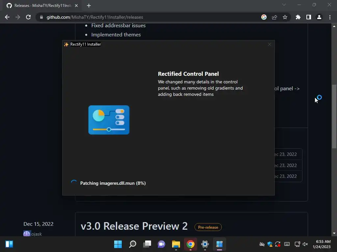Open the Windows Start menu
The image size is (337, 252).
[x=118, y=244]
